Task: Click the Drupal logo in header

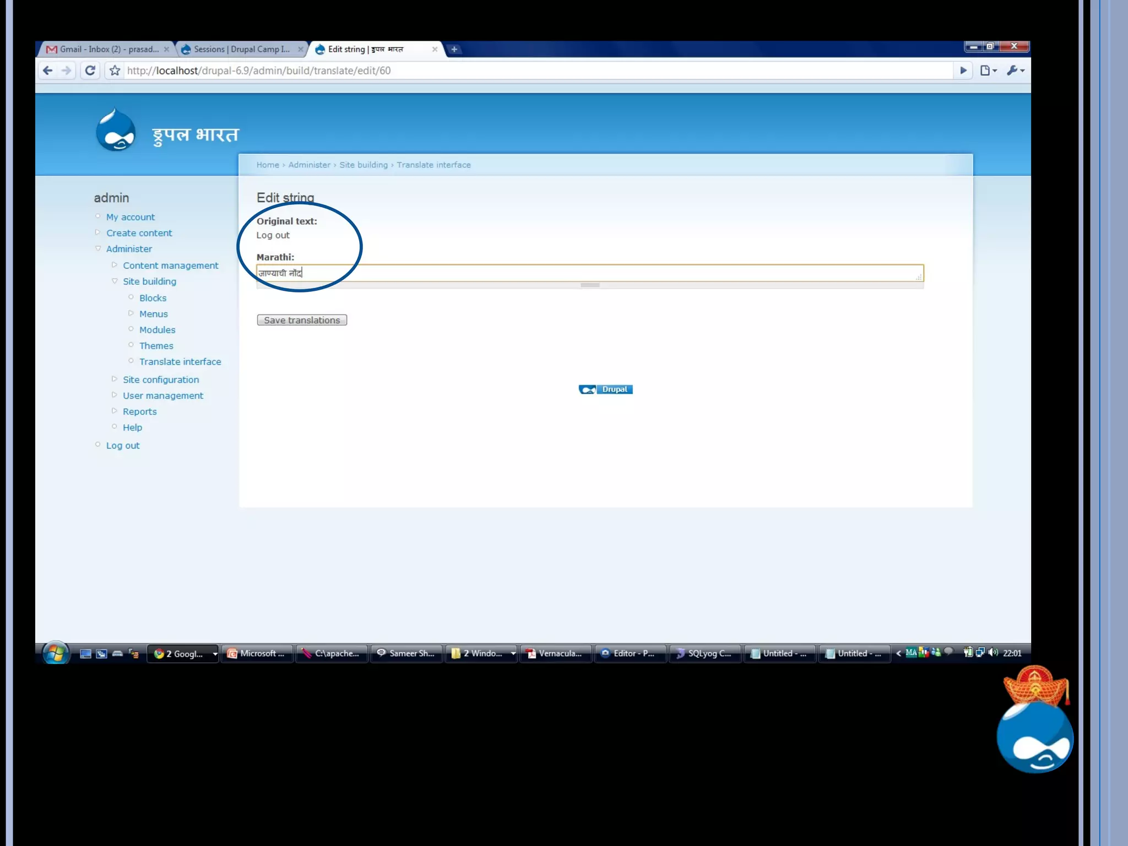Action: (x=116, y=131)
